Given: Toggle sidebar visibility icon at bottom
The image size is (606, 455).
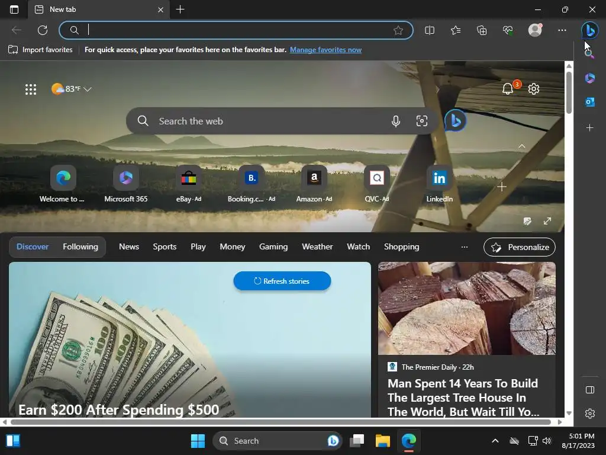Looking at the screenshot, I should 590,390.
